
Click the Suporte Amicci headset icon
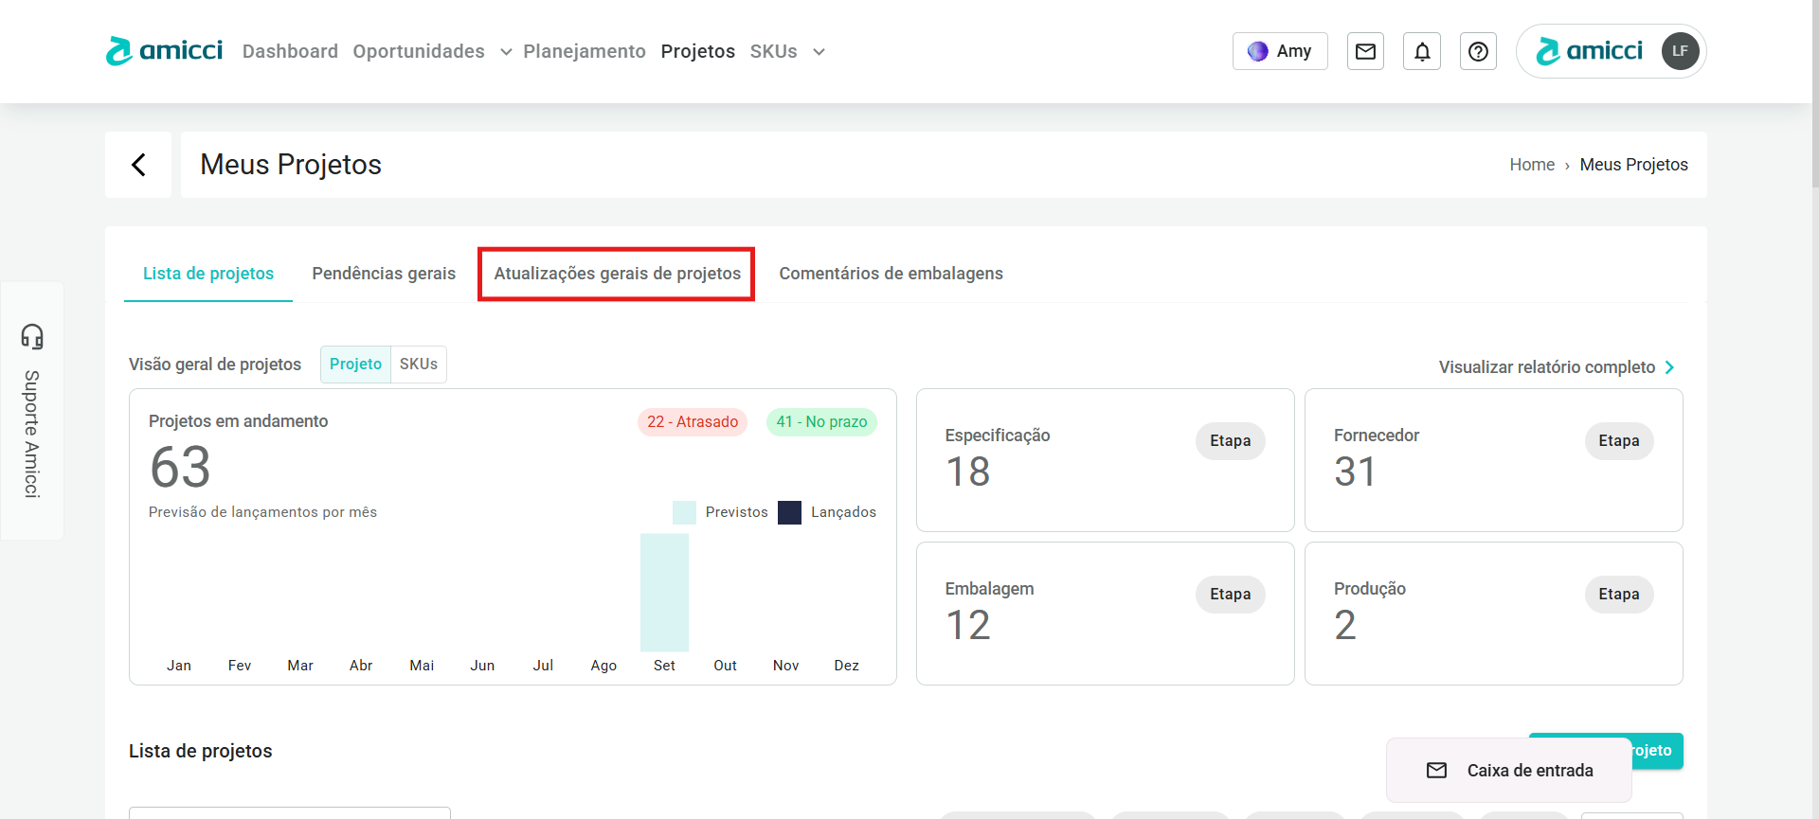[x=32, y=336]
